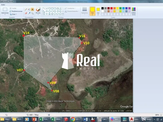Click the V14 label on the map
This screenshot has height=122, width=163.
point(26,33)
